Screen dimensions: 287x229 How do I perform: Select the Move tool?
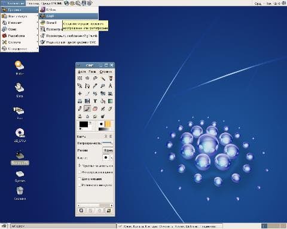[80, 93]
